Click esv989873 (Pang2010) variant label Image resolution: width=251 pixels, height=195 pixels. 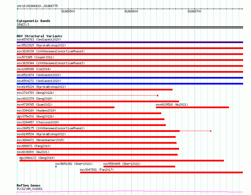(x=34, y=146)
